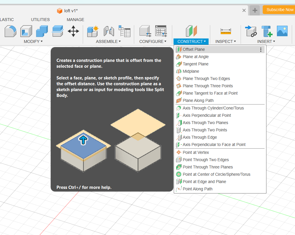Select the Fillet tool icon
Viewport: 295px width, 235px height.
click(11, 31)
